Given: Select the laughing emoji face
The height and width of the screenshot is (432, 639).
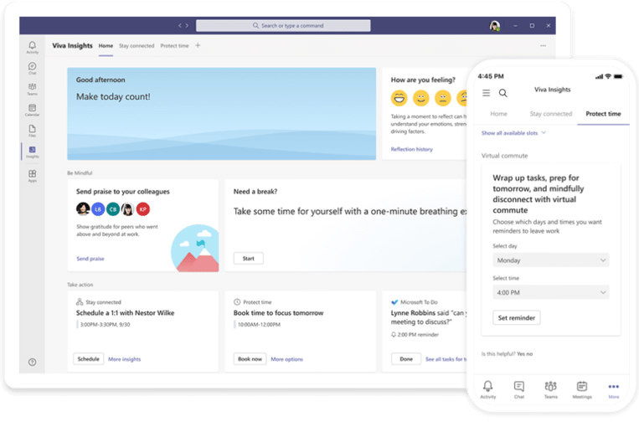Looking at the screenshot, I should click(399, 98).
